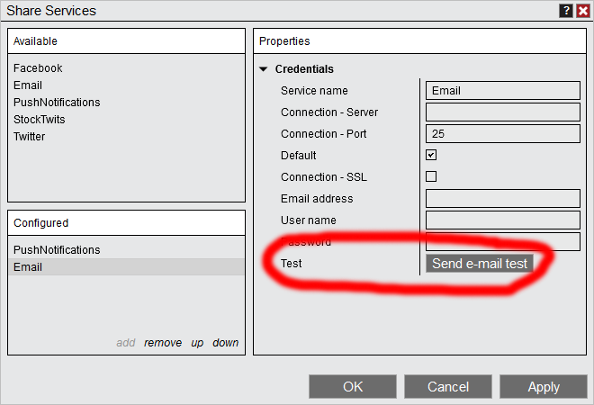Open the help question mark icon
Screen dimensions: 594x405
click(565, 11)
